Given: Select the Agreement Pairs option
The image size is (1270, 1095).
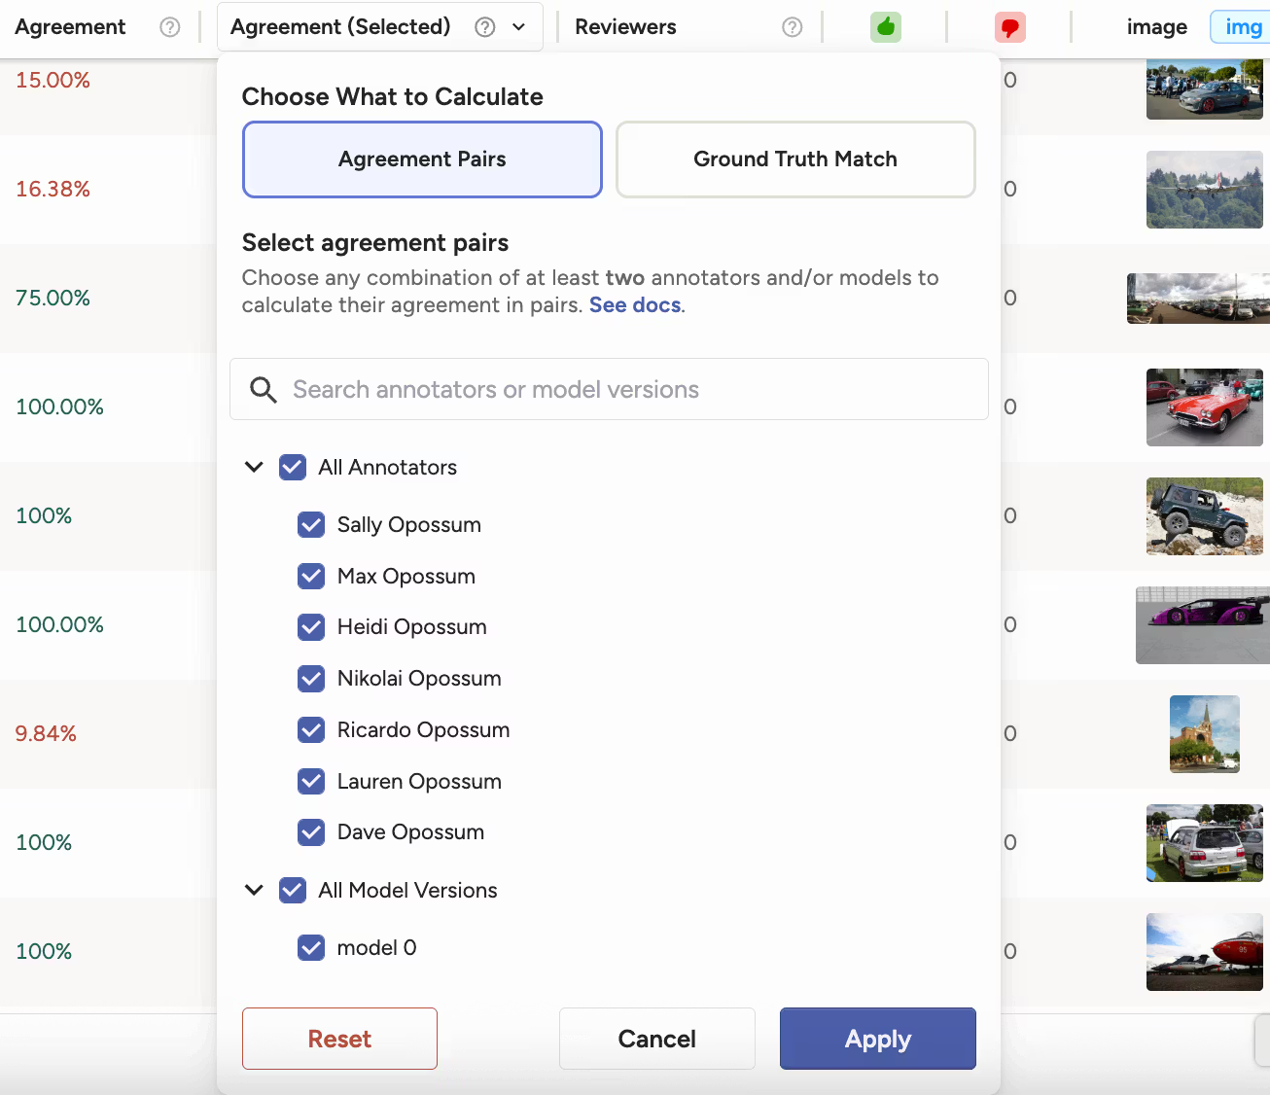Looking at the screenshot, I should click(x=421, y=159).
